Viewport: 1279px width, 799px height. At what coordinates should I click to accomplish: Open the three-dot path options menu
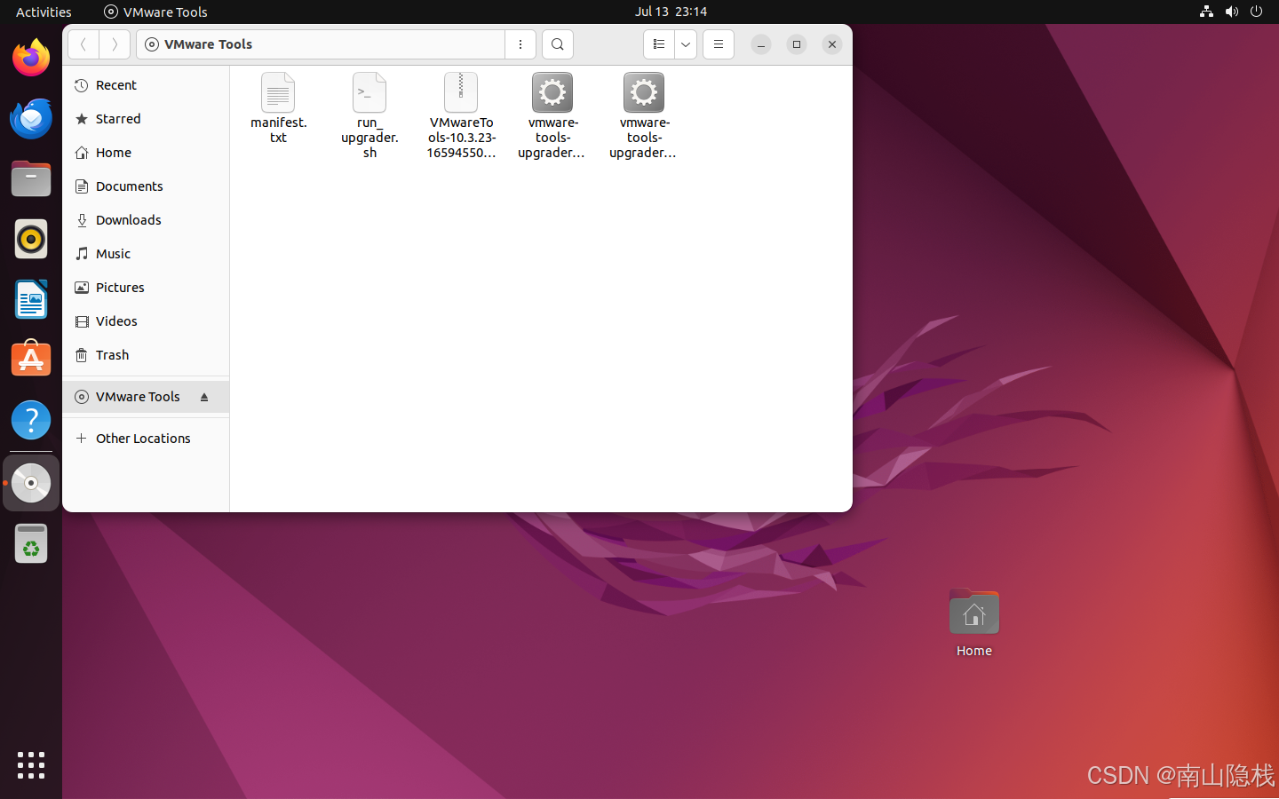pyautogui.click(x=520, y=44)
